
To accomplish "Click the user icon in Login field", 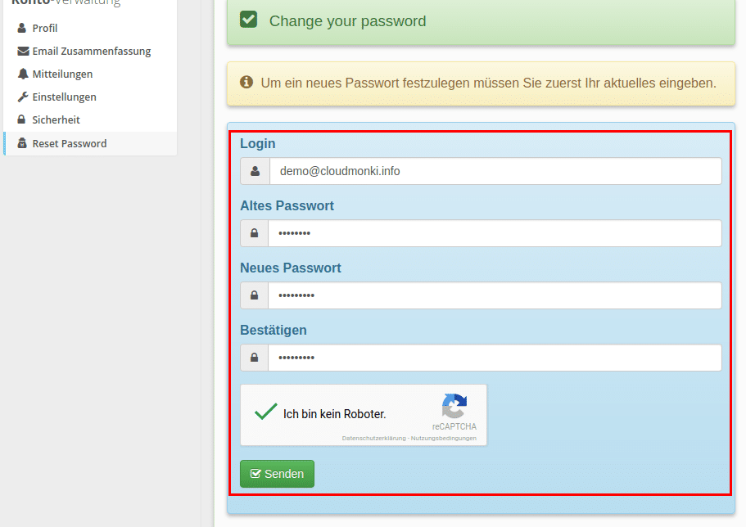I will point(255,171).
